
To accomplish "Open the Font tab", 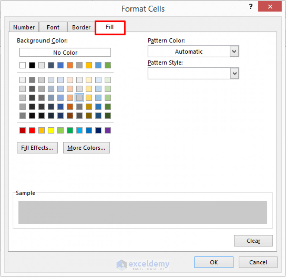I will click(53, 27).
